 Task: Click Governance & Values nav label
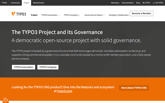94,15
